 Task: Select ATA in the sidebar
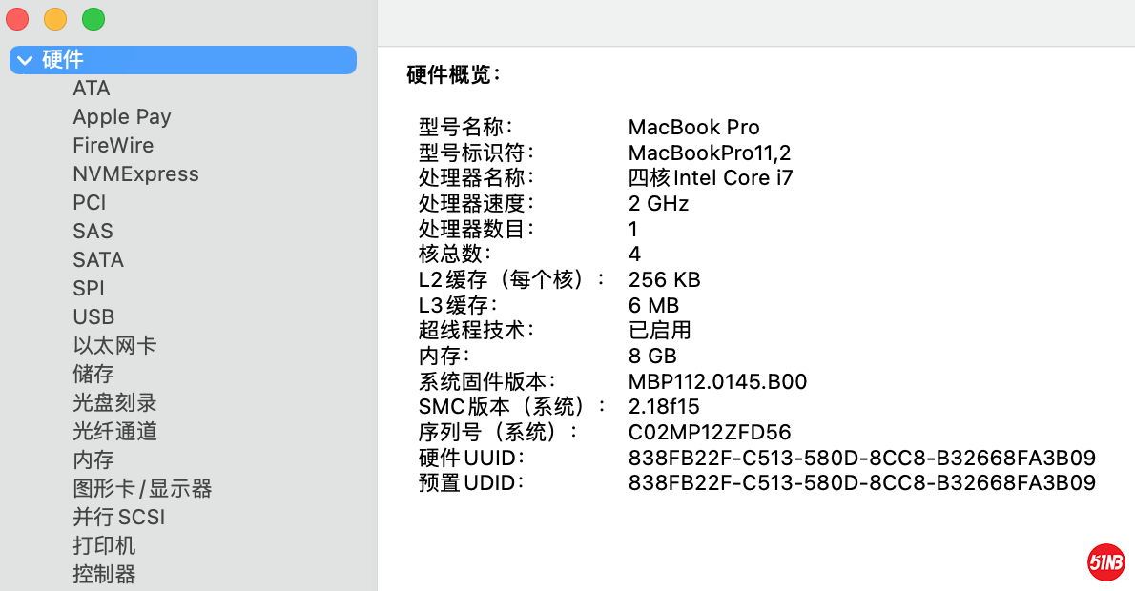92,89
